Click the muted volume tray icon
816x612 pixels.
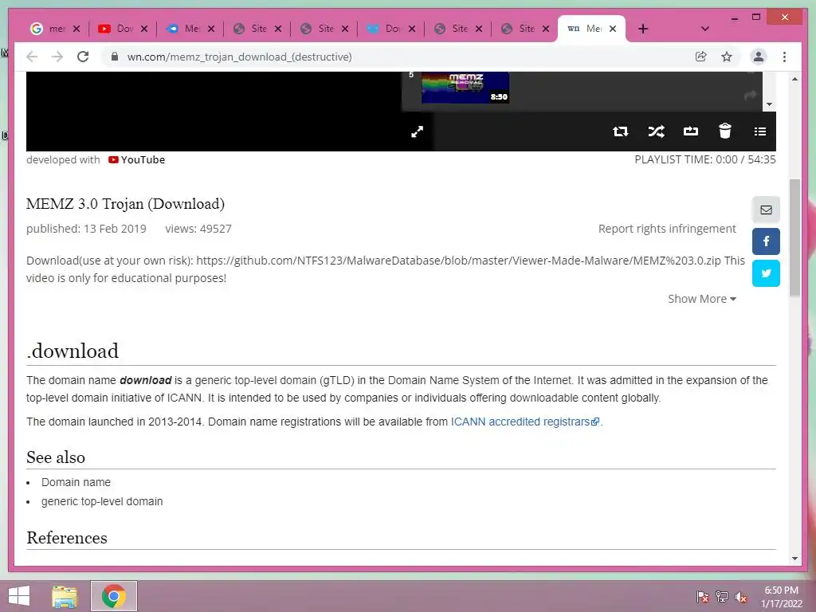coord(741,597)
